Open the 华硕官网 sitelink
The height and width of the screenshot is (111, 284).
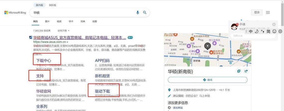pos(43,91)
